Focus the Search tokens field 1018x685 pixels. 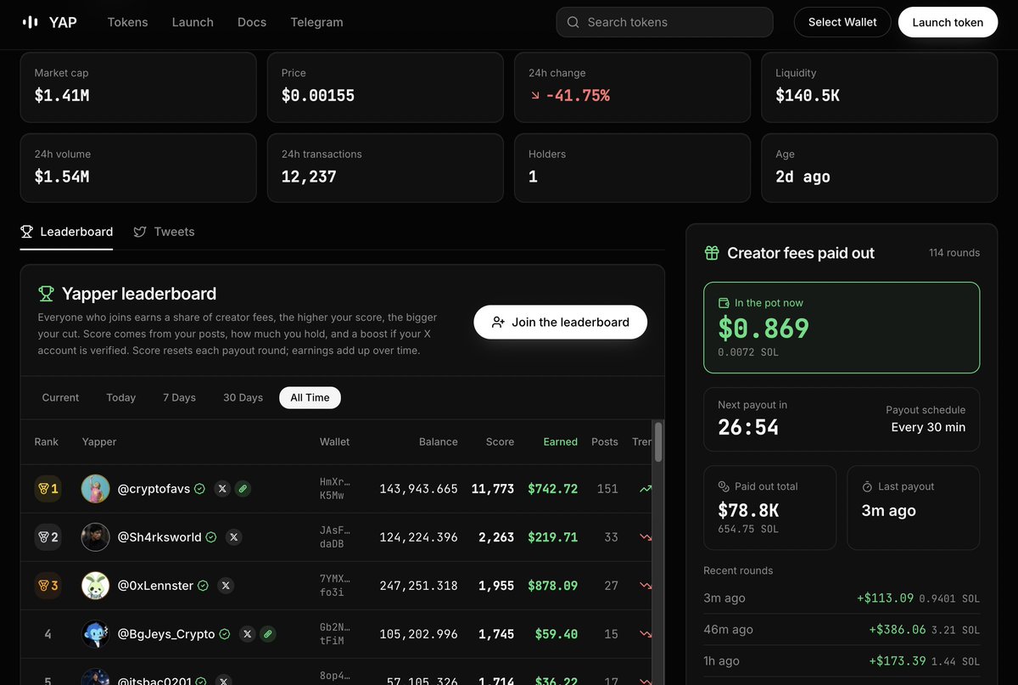(x=664, y=22)
